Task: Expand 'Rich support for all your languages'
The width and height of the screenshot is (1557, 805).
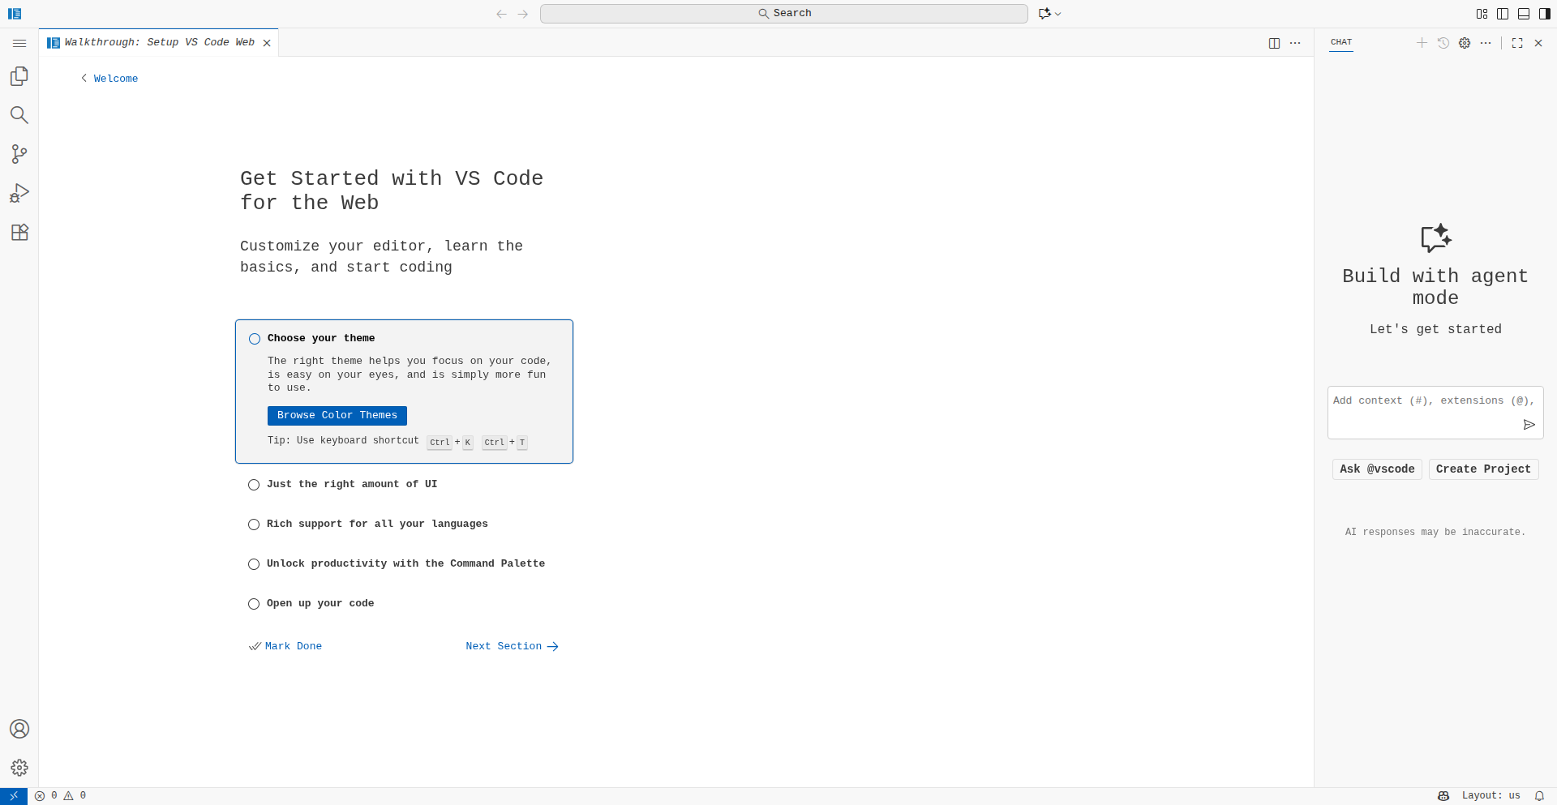Action: (x=377, y=525)
